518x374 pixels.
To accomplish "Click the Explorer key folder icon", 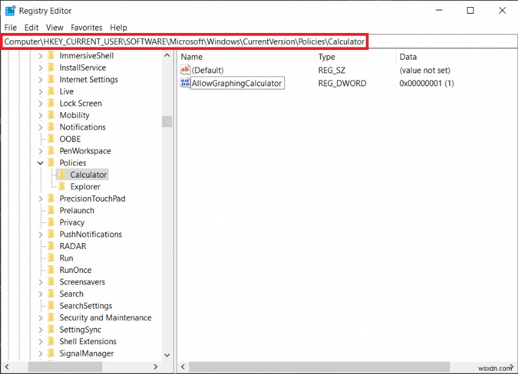I will (x=62, y=187).
